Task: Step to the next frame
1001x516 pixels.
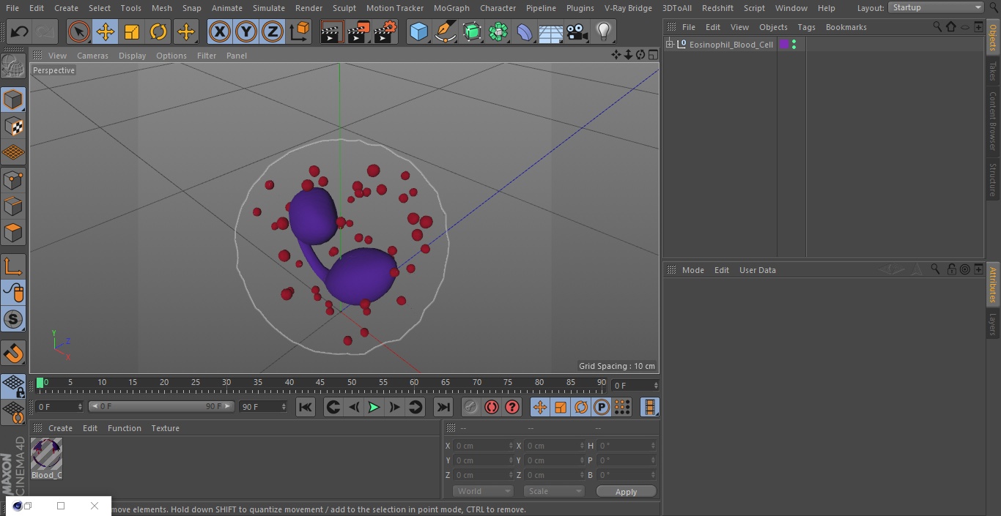Action: (394, 407)
